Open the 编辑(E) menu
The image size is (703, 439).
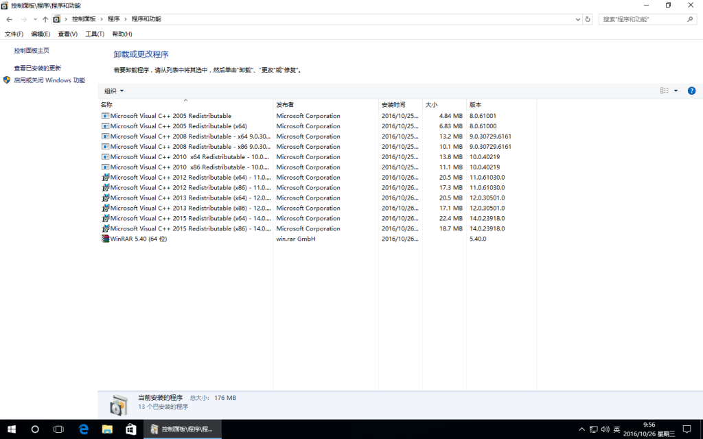(41, 34)
